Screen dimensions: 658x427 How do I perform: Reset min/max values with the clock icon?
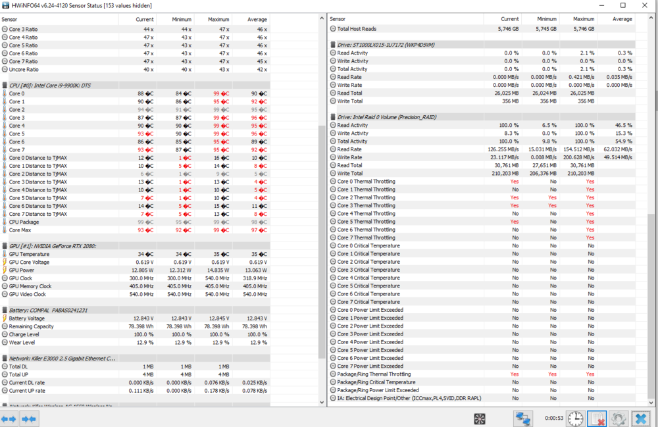575,418
